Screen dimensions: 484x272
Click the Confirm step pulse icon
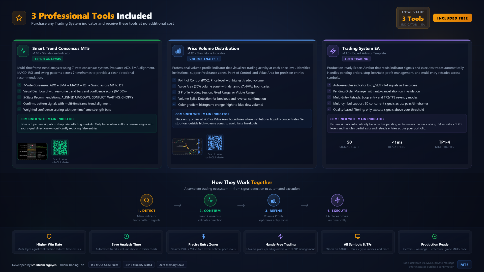pyautogui.click(x=210, y=200)
